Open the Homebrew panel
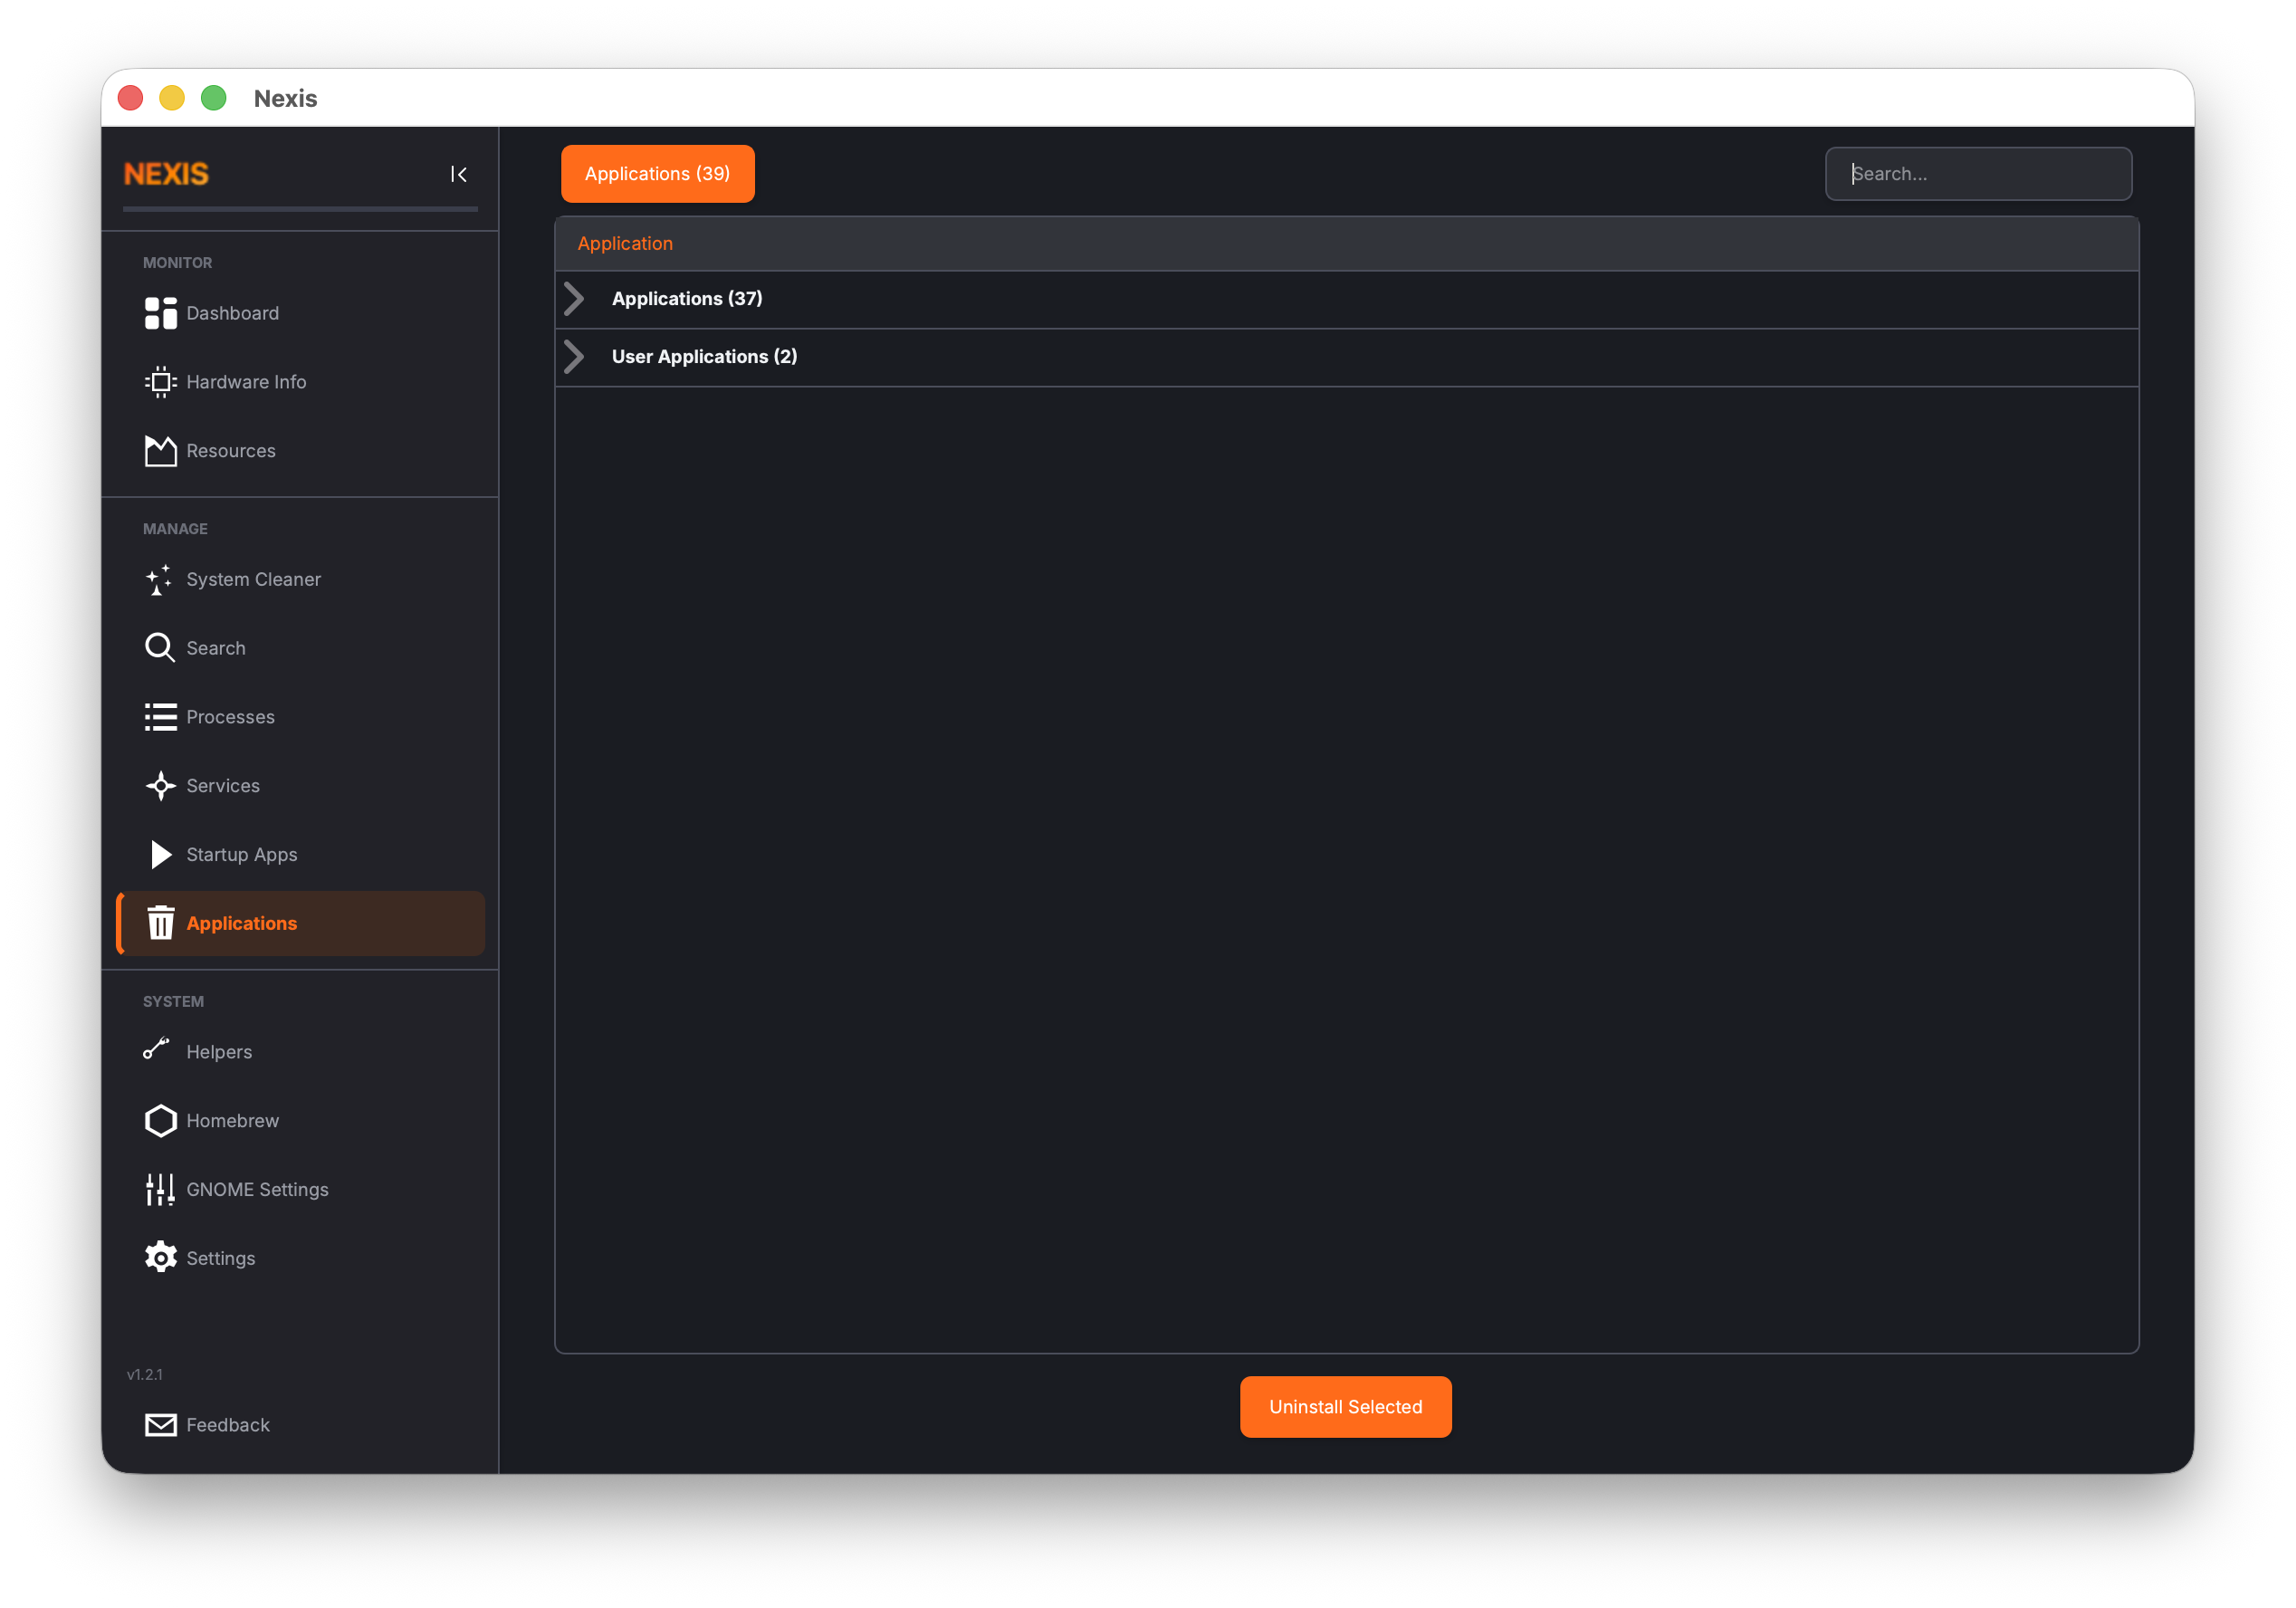Screen dimensions: 2296x1608 (232, 1120)
